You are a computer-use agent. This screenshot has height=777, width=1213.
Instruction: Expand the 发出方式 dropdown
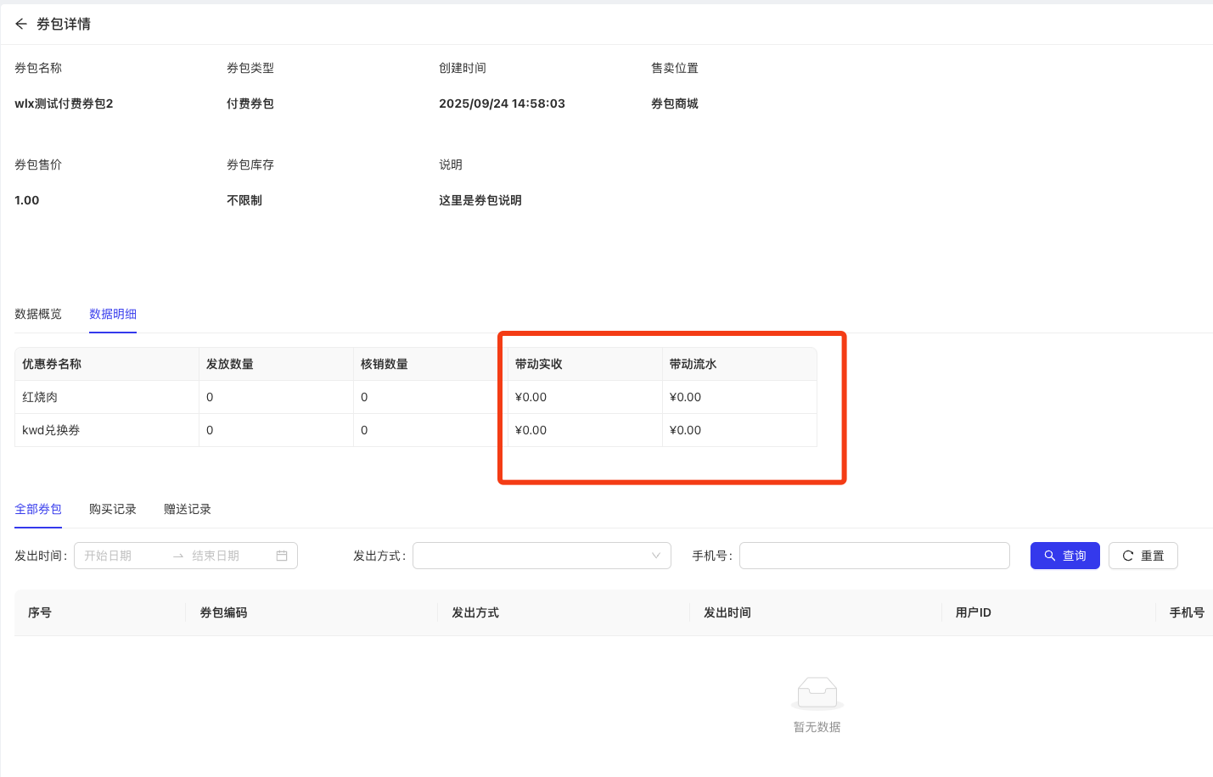542,556
